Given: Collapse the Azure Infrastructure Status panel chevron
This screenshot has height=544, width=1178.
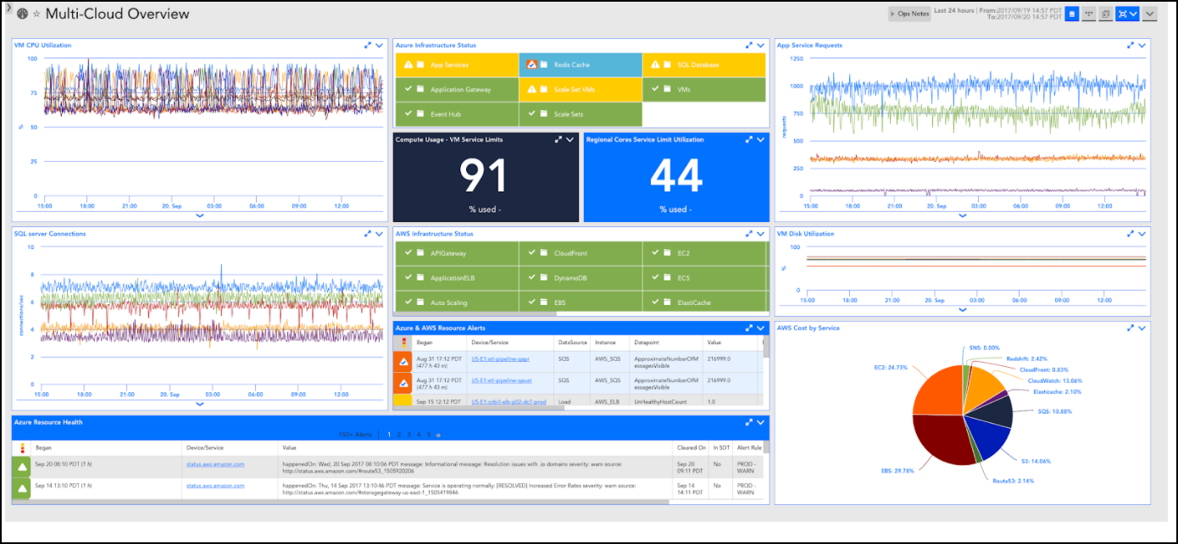Looking at the screenshot, I should pos(758,45).
